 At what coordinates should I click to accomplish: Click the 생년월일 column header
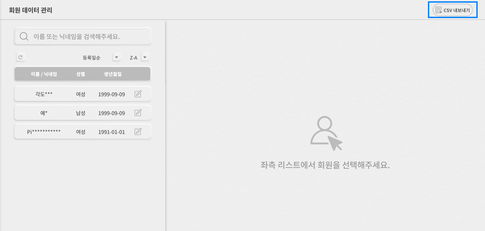point(113,74)
